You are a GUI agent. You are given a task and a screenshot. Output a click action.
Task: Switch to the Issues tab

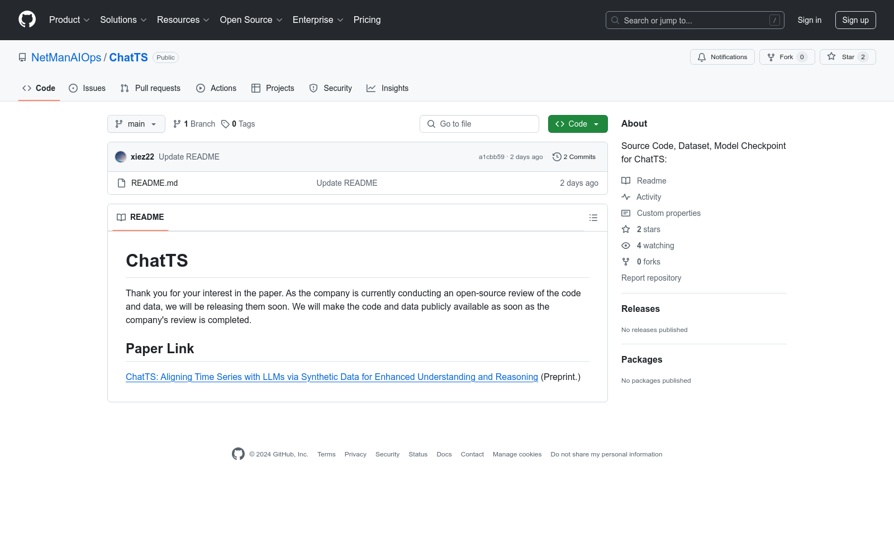click(87, 88)
